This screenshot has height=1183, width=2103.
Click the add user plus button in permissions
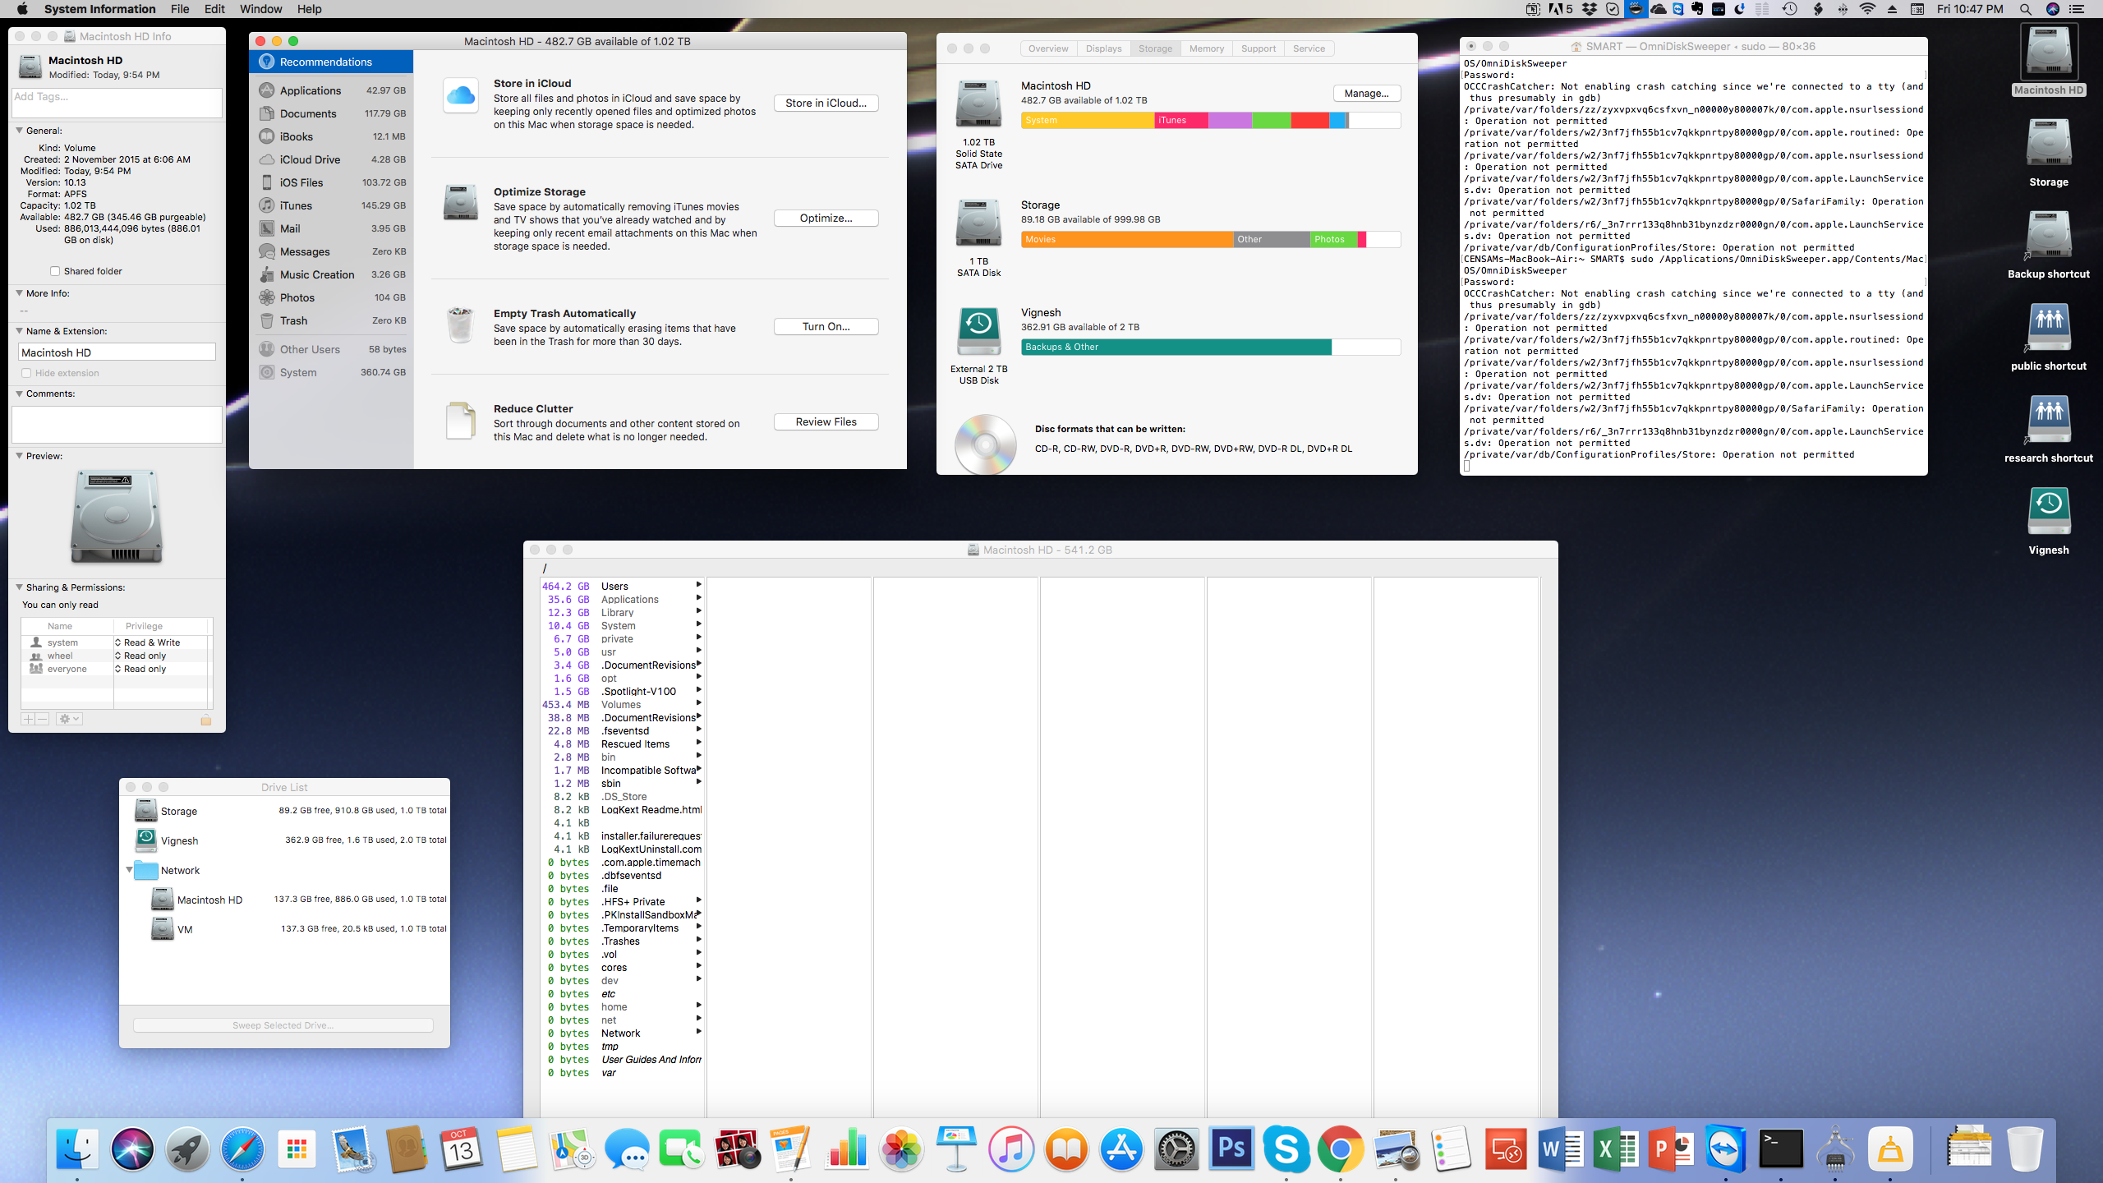[x=28, y=719]
